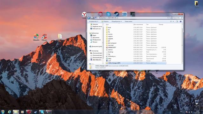Open the Музыка library in sidebar
Screen dimensions: 203x114
coord(94,42)
